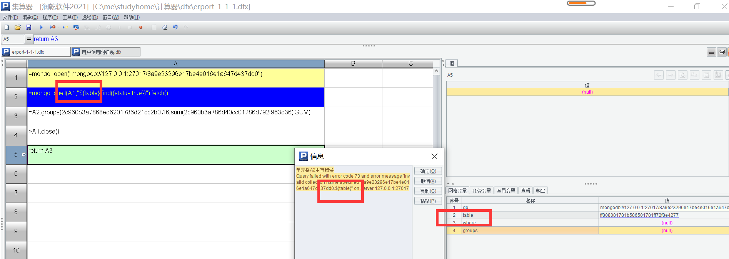Open a file with the folder icon
This screenshot has height=259, width=729.
pyautogui.click(x=17, y=27)
